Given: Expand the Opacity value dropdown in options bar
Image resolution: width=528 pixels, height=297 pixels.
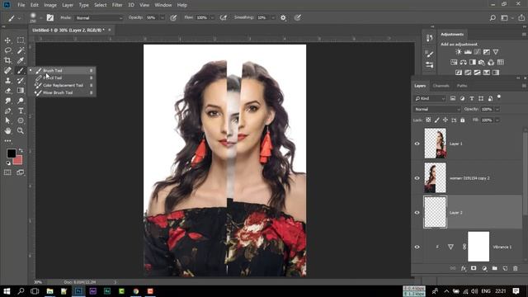Looking at the screenshot, I should click(x=163, y=18).
